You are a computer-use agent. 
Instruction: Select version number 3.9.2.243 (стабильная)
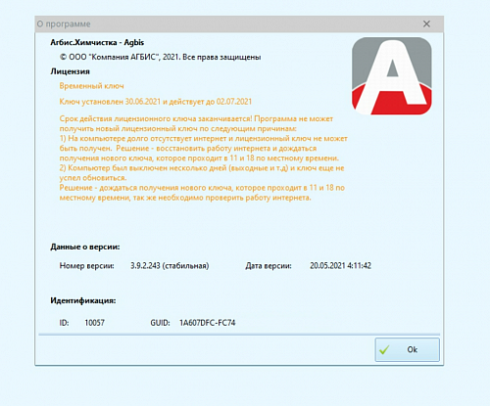pyautogui.click(x=170, y=266)
